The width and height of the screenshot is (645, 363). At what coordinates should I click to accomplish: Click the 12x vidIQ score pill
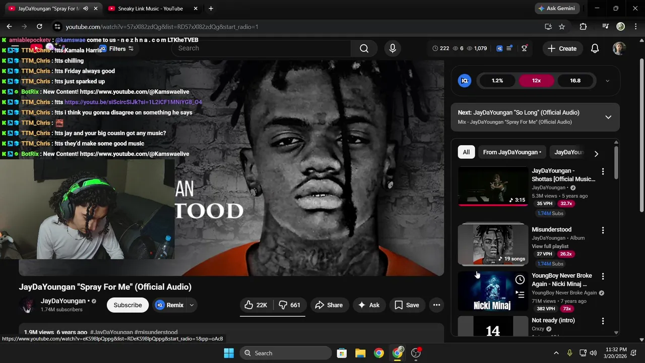click(536, 81)
